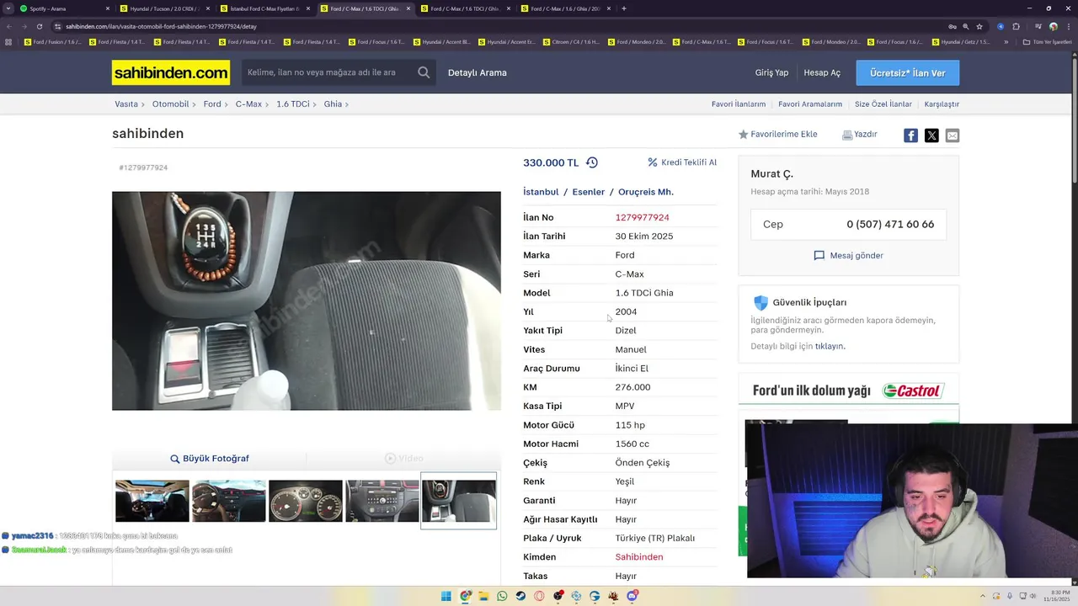Open Favori İlanlarım menu item
The width and height of the screenshot is (1078, 606).
(739, 104)
